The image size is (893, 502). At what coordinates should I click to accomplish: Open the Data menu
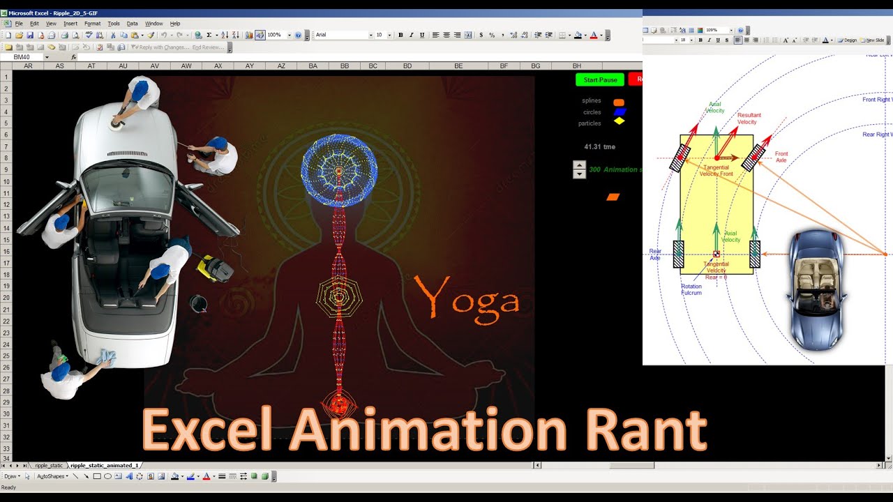(133, 24)
